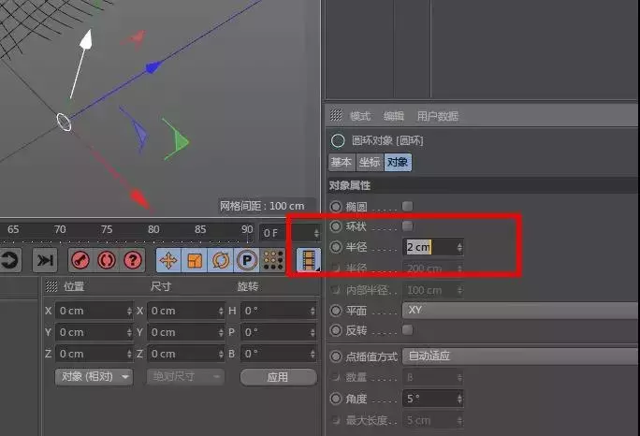Open the 对象 (相对) coordinate mode dropdown
The image size is (640, 436).
[x=94, y=377]
